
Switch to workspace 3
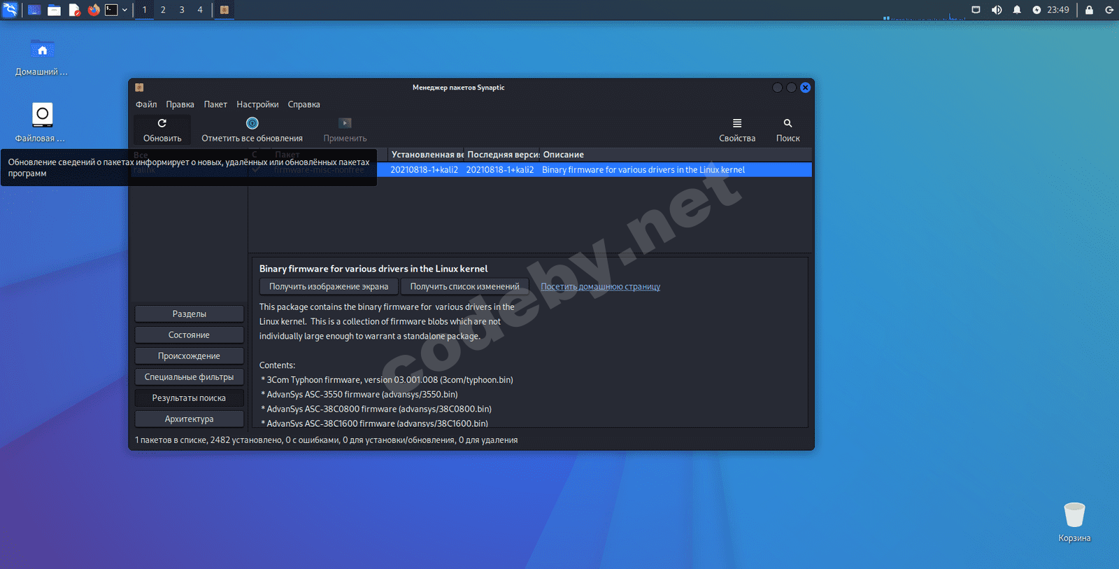tap(182, 10)
